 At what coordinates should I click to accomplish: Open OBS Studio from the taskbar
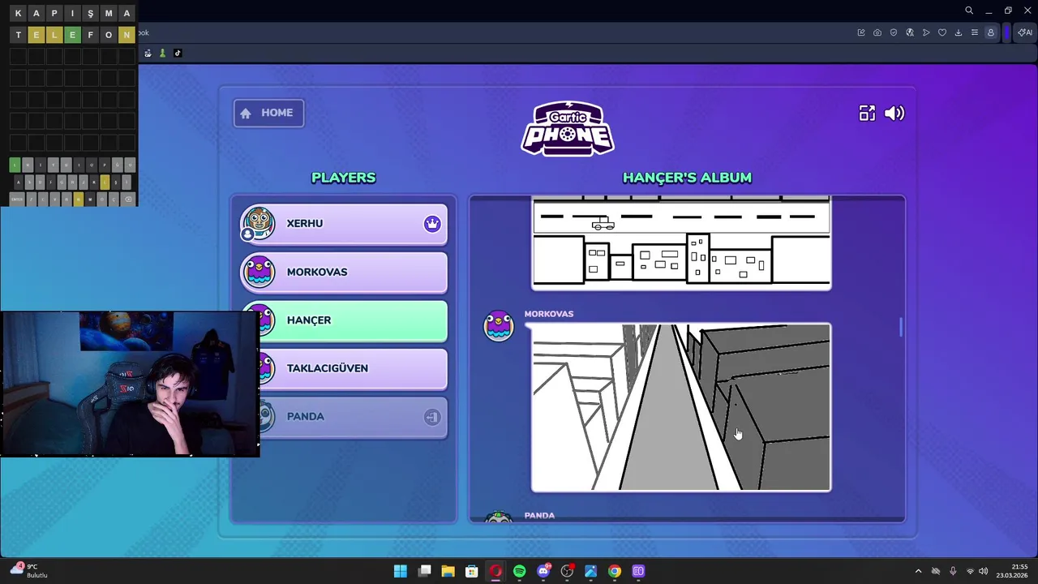[x=567, y=571]
